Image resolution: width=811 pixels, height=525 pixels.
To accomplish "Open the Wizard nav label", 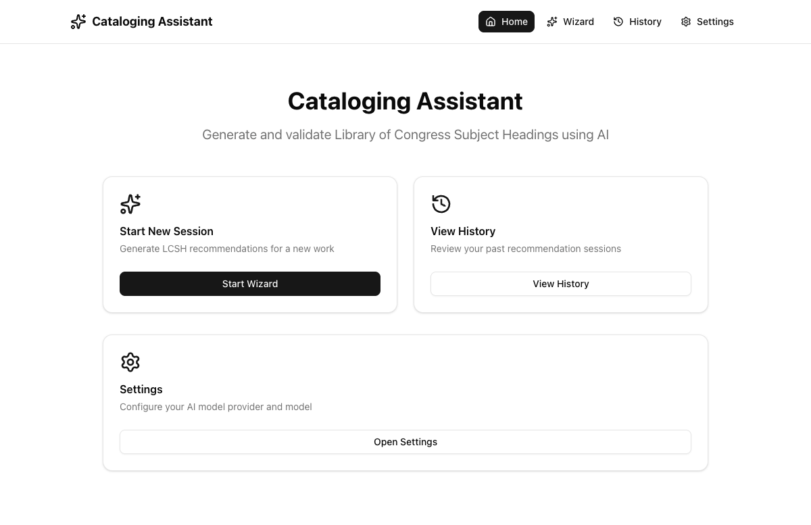I will pos(579,22).
